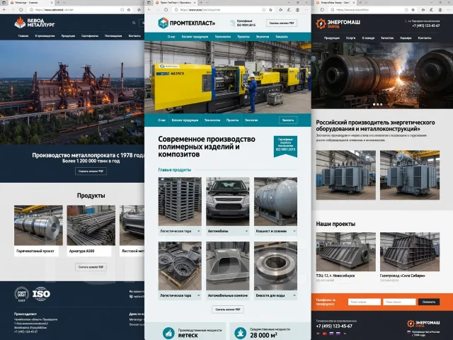
Task: Open the Арматура А500 product thumbnail
Action: tap(91, 225)
